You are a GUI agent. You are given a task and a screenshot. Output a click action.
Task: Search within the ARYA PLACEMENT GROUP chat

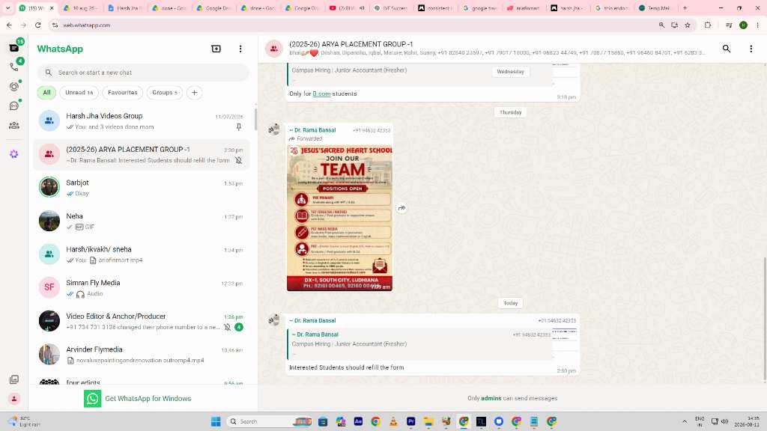tap(727, 49)
